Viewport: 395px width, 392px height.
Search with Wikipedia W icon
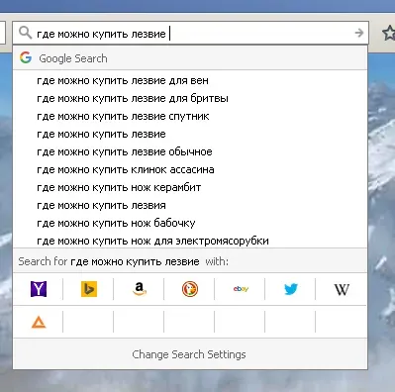[x=342, y=289]
